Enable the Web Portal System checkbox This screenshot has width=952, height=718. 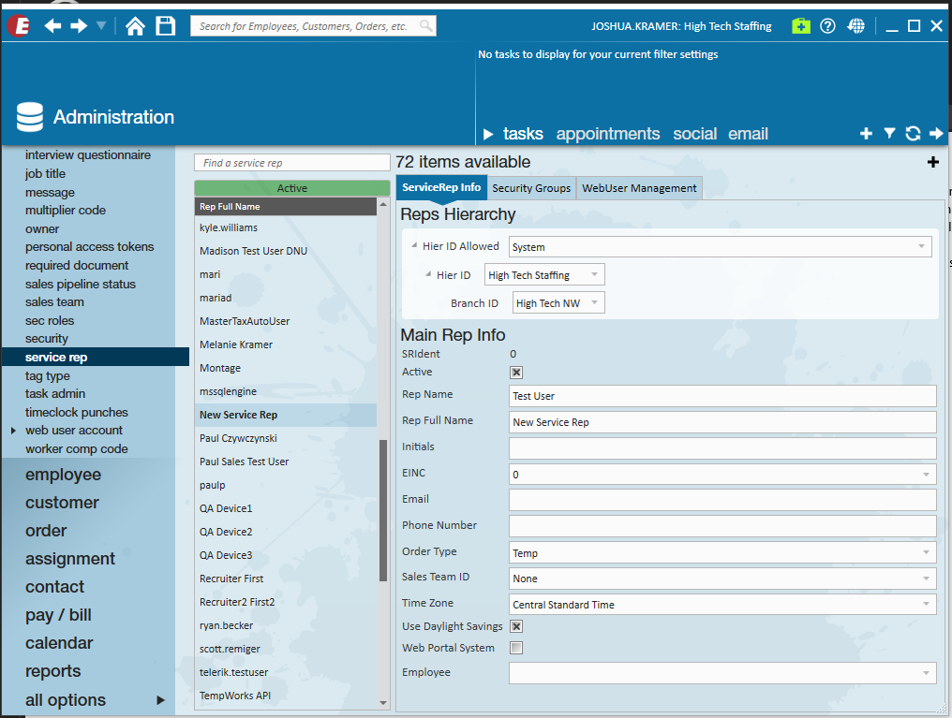(x=516, y=648)
